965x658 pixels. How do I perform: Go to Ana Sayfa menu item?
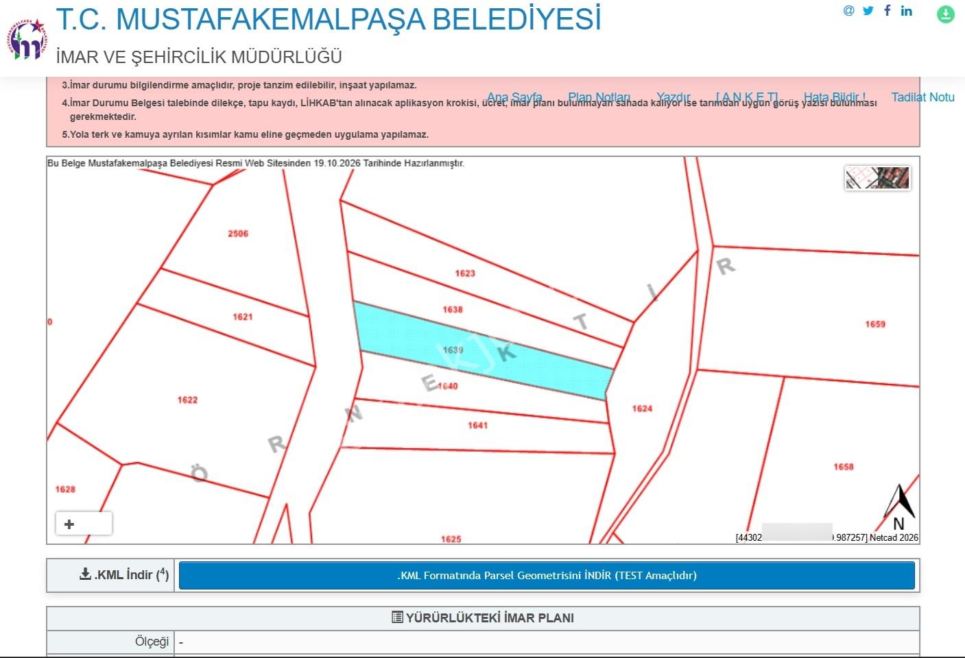click(514, 97)
